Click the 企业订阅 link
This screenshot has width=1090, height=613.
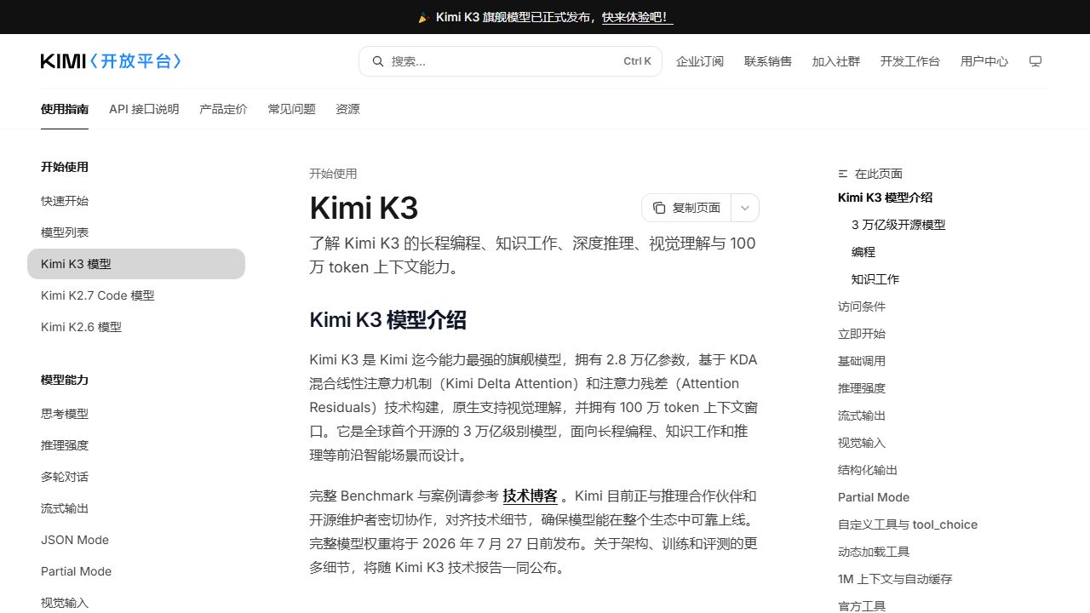pyautogui.click(x=700, y=61)
